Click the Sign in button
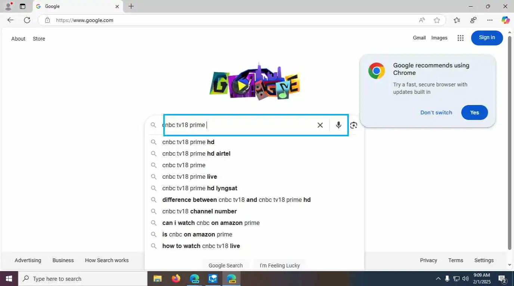Screen dimensions: 514x286 click(487, 38)
